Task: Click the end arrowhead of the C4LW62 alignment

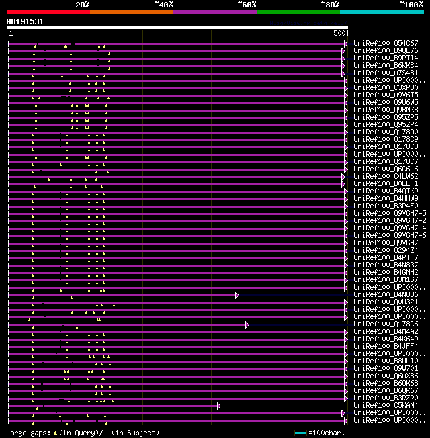Action: point(343,177)
